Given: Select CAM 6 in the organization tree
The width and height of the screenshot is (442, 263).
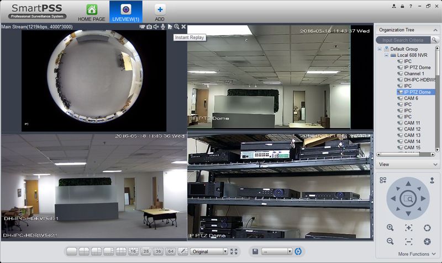Looking at the screenshot, I should [x=411, y=98].
